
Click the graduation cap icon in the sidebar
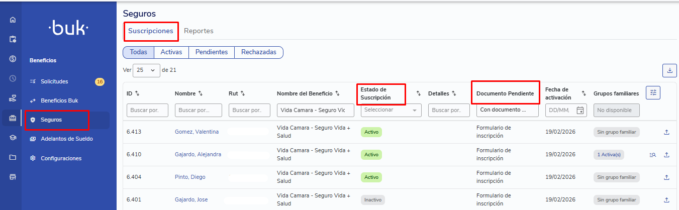point(13,138)
